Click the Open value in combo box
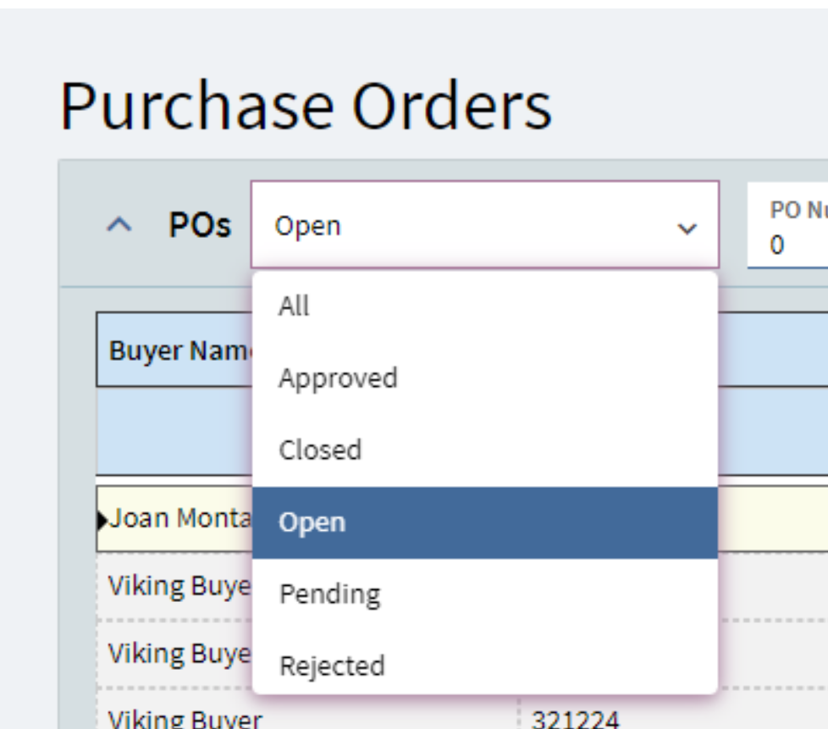Screen dimensions: 828x729 308,226
